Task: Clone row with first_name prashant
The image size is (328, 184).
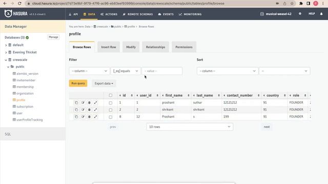Action: click(x=76, y=103)
